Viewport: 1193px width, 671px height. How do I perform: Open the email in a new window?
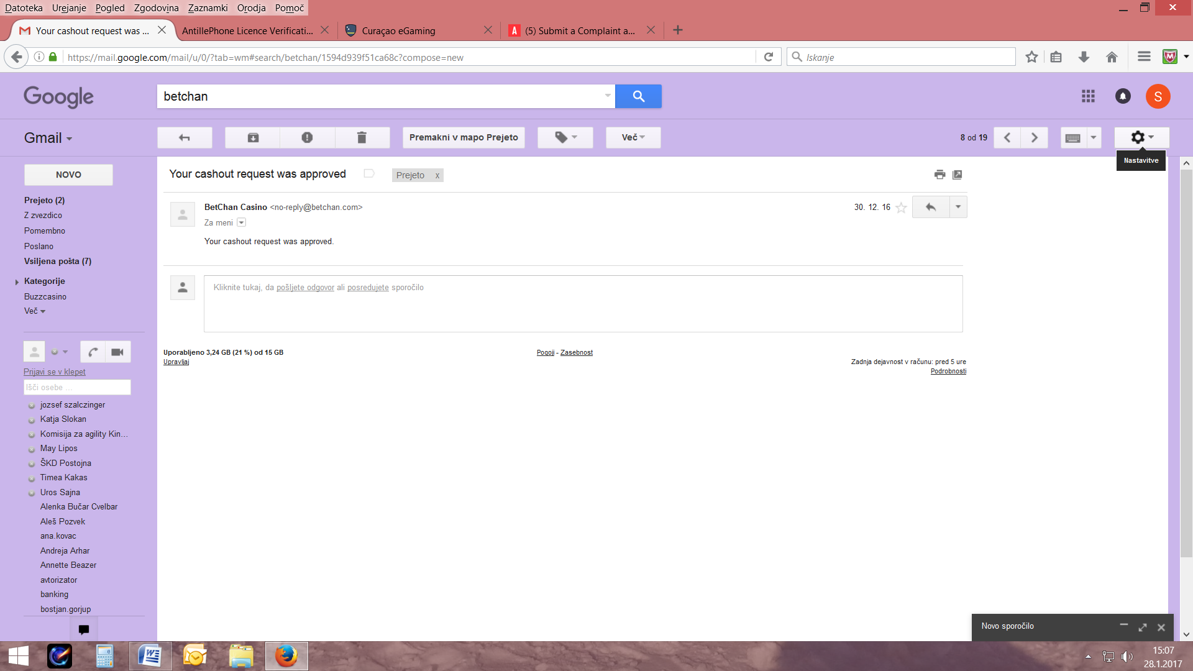click(x=958, y=175)
